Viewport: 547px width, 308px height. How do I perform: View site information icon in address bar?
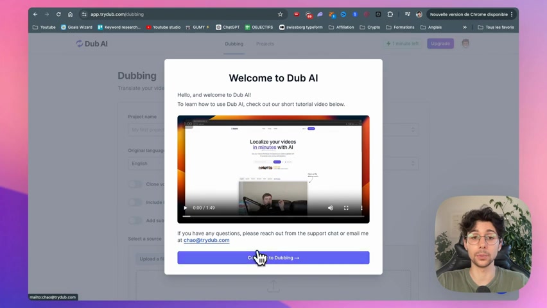click(x=84, y=14)
